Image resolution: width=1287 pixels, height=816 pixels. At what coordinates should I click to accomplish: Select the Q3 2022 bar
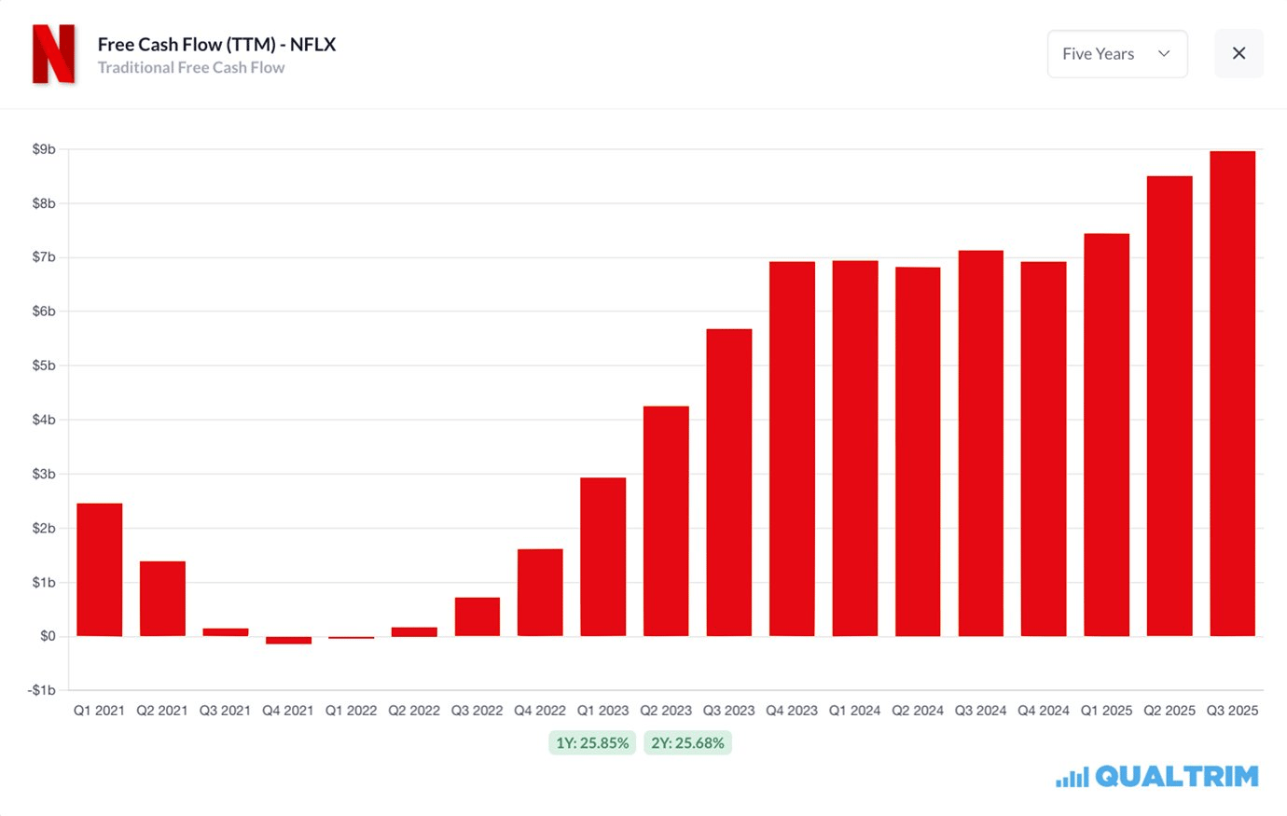pos(477,616)
